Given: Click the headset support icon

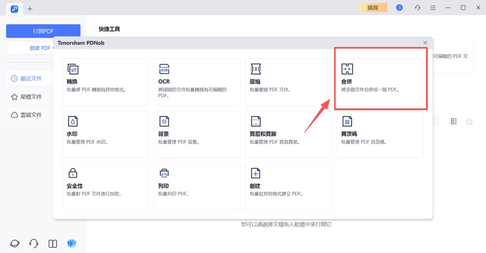Looking at the screenshot, I should pyautogui.click(x=34, y=243).
